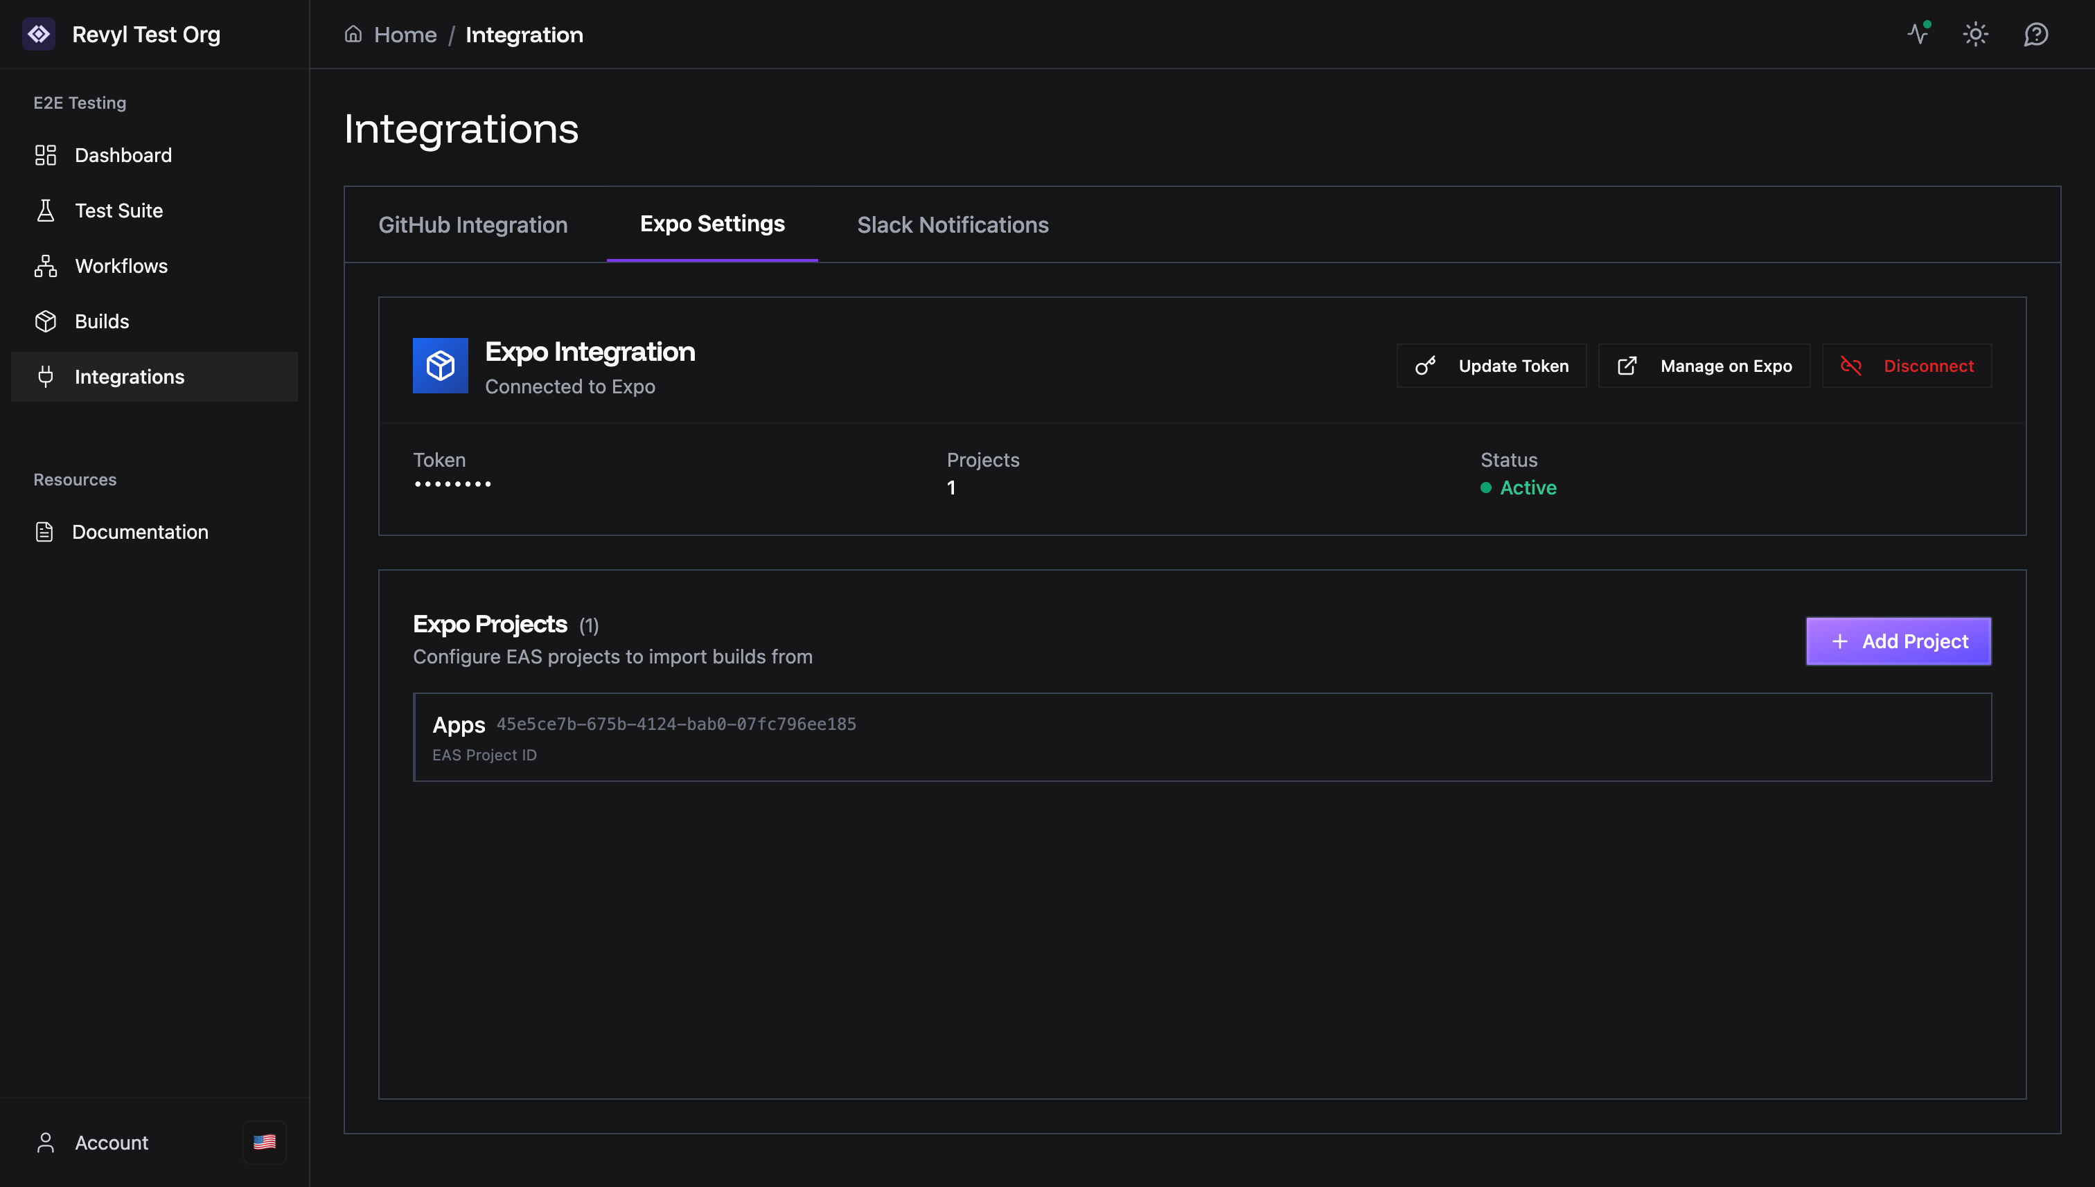This screenshot has height=1187, width=2095.
Task: Open the help chat bubble icon
Action: [x=2035, y=34]
